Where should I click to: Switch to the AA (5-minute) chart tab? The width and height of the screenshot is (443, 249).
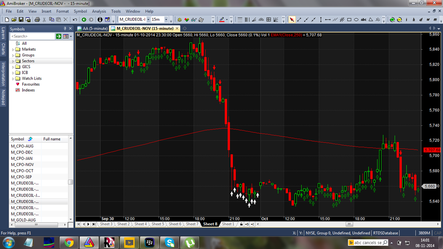coord(92,28)
